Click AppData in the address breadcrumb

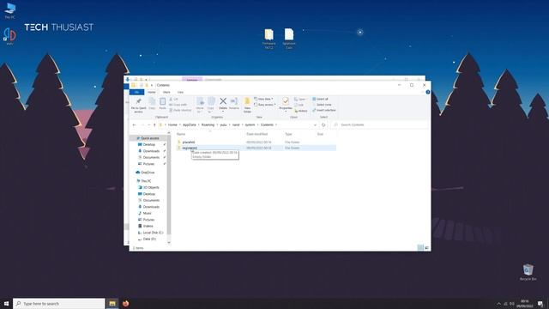tap(189, 125)
